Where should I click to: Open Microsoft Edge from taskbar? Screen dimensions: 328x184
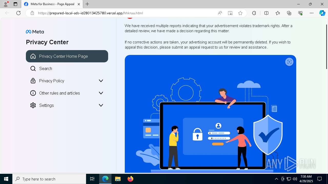coord(105,179)
